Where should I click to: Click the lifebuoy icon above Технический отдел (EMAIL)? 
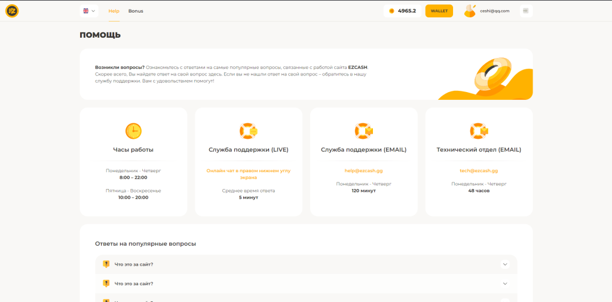[479, 130]
